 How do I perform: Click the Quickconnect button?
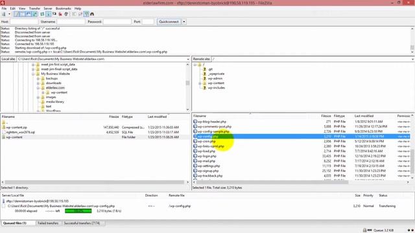click(169, 21)
